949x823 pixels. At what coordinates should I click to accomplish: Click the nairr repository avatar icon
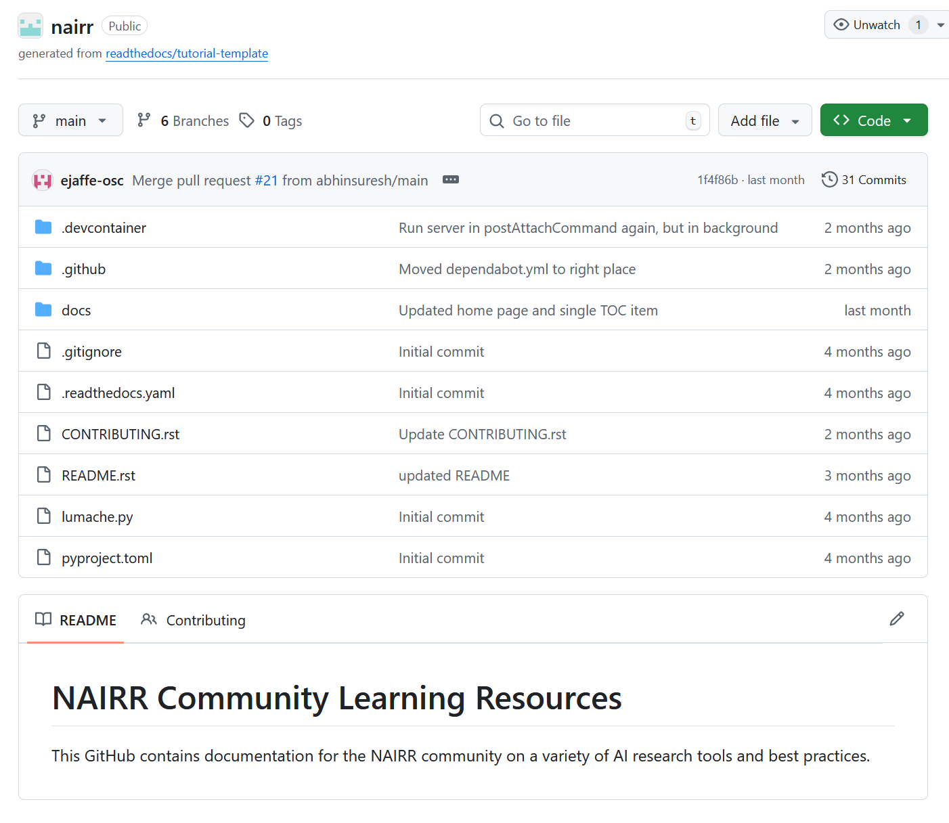point(30,26)
